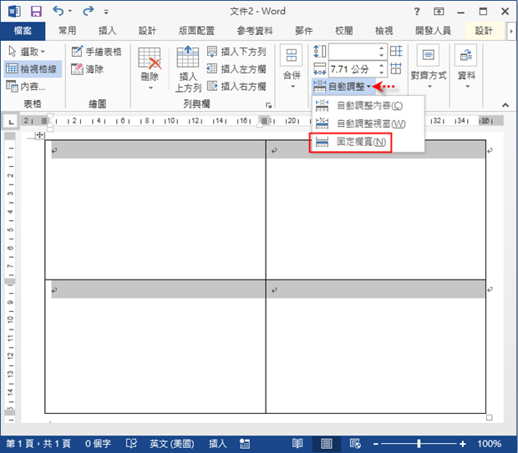Switch to the 郵件 Mailings tab
518x453 pixels.
coord(304,31)
